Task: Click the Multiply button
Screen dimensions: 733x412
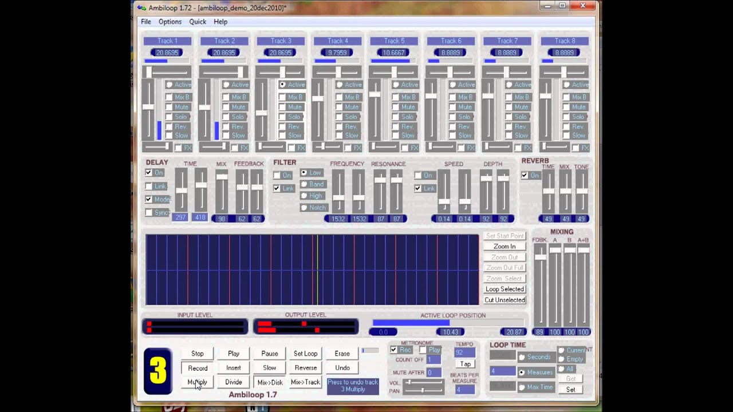Action: [x=198, y=382]
